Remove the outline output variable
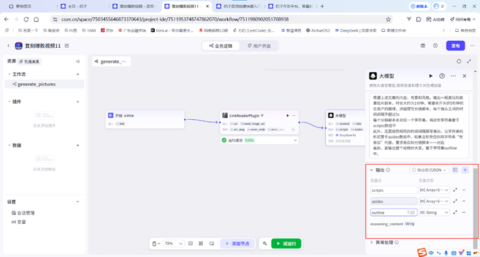Screen dimensions: 480x257 [x=464, y=212]
